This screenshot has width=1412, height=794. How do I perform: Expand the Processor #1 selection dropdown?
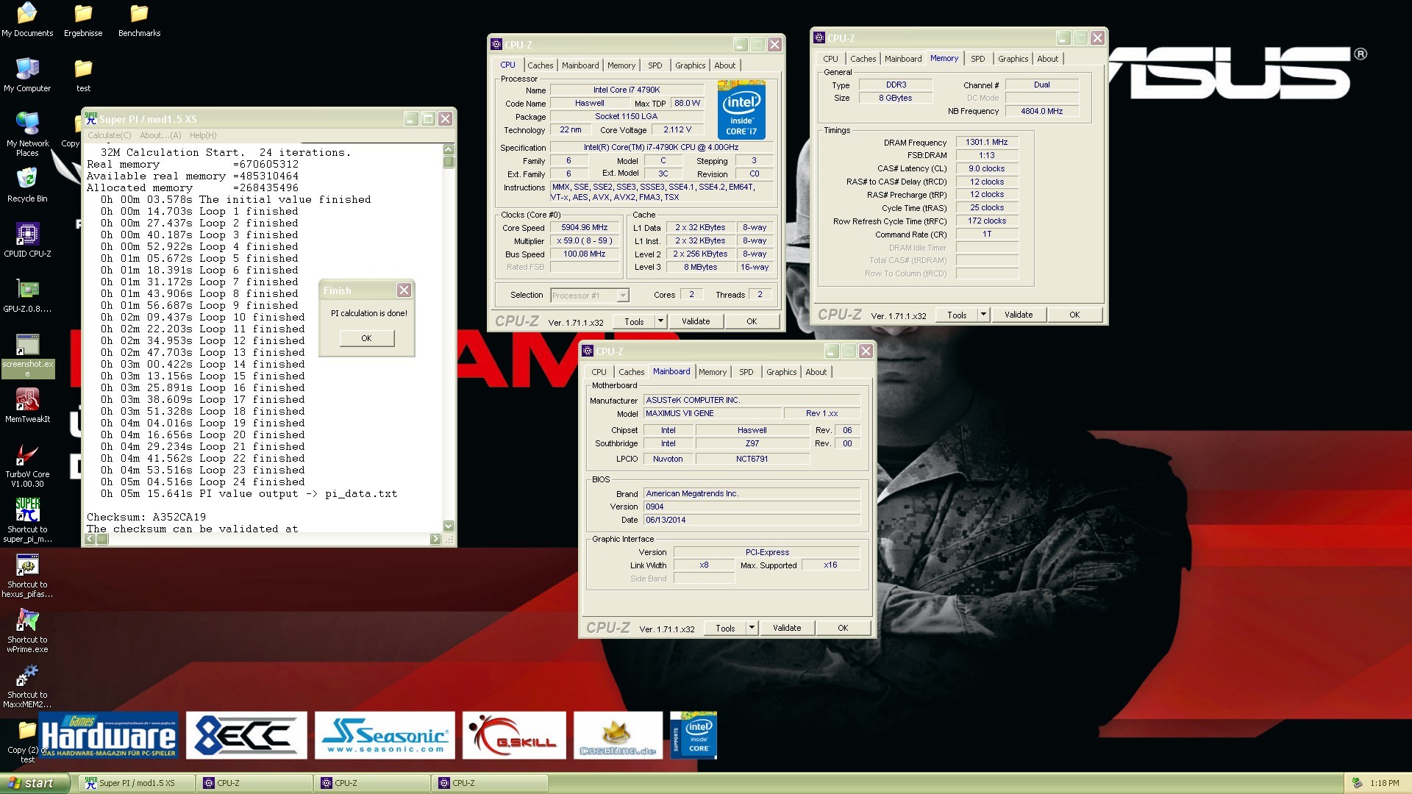pyautogui.click(x=622, y=296)
